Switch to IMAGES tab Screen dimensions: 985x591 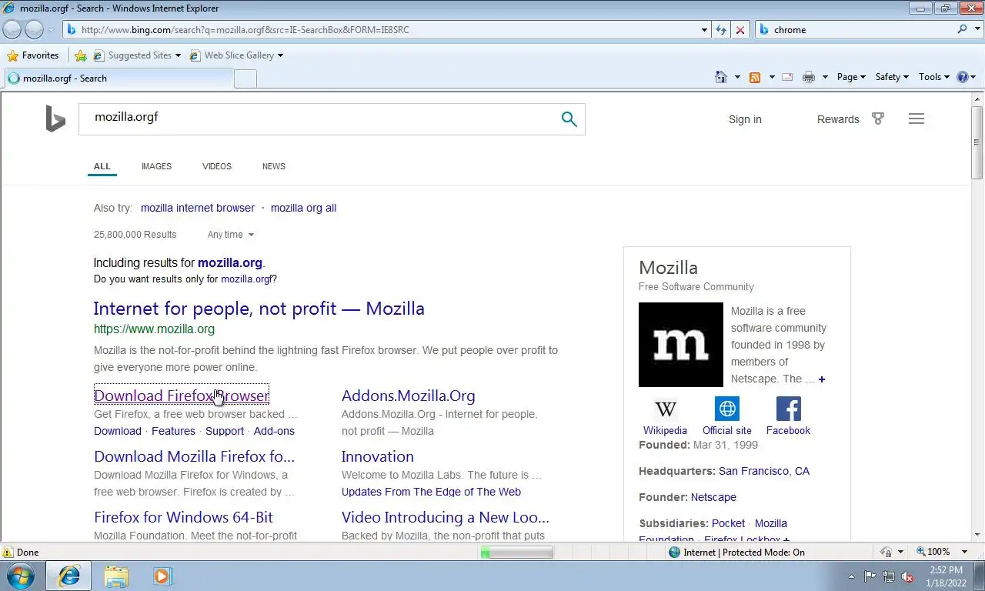point(156,166)
